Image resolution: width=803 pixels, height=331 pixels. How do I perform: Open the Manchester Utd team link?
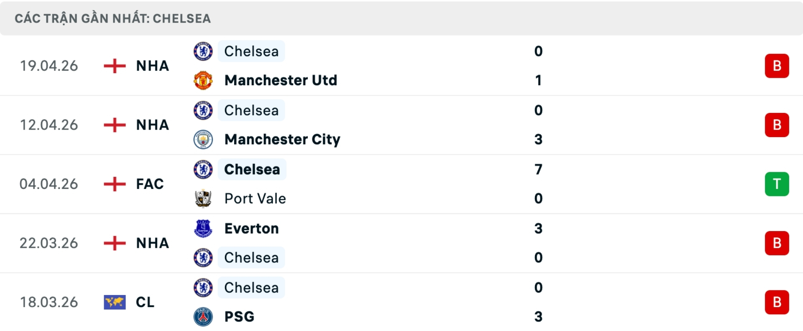(281, 80)
